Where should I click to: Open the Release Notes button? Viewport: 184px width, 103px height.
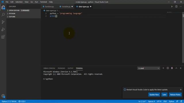[175, 95]
